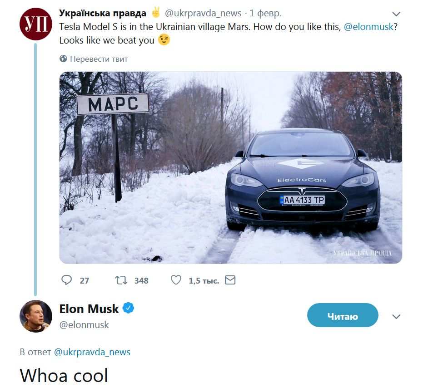Click Elon Musk's profile picture
Viewport: 423px width, 392px height.
(x=36, y=316)
